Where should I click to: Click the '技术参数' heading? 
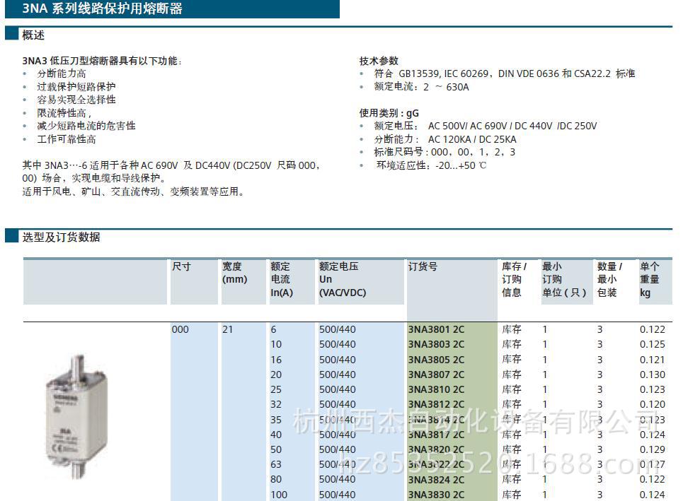click(x=379, y=61)
